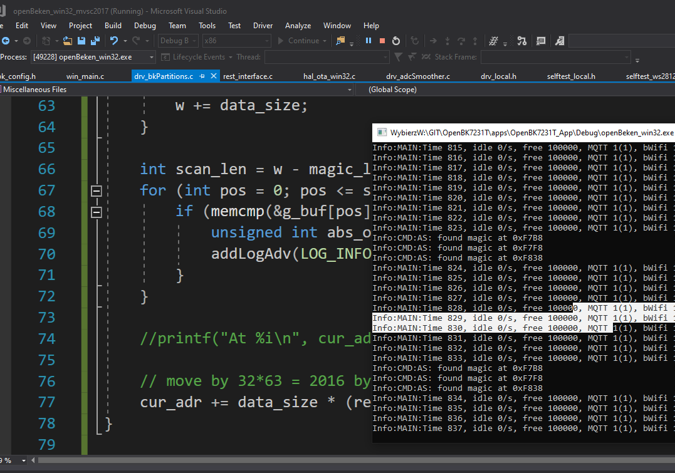This screenshot has width=675, height=473.
Task: Open the Analyze menu
Action: click(298, 26)
